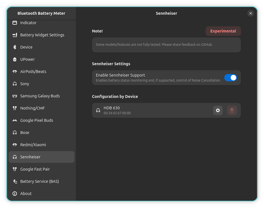This screenshot has width=264, height=208.
Task: Switch to the AirPods/Beats page
Action: [x=41, y=72]
